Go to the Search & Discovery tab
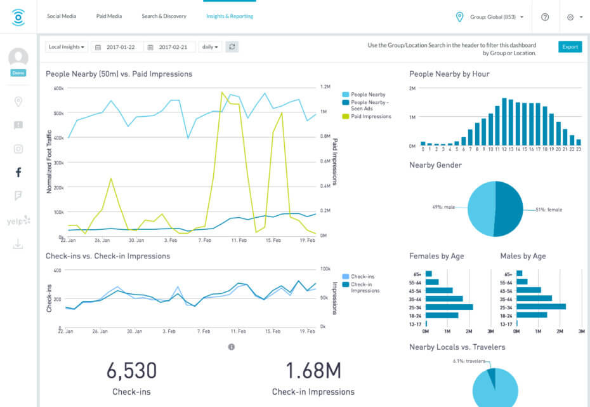 [164, 16]
